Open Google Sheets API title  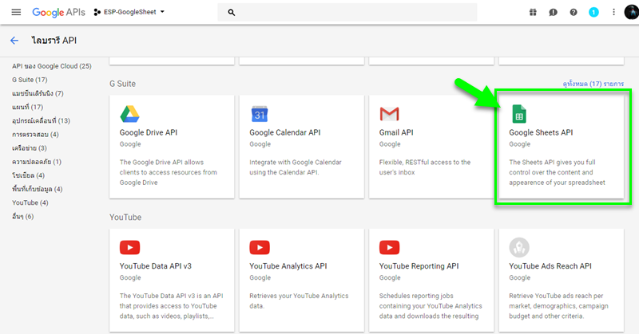click(x=541, y=132)
